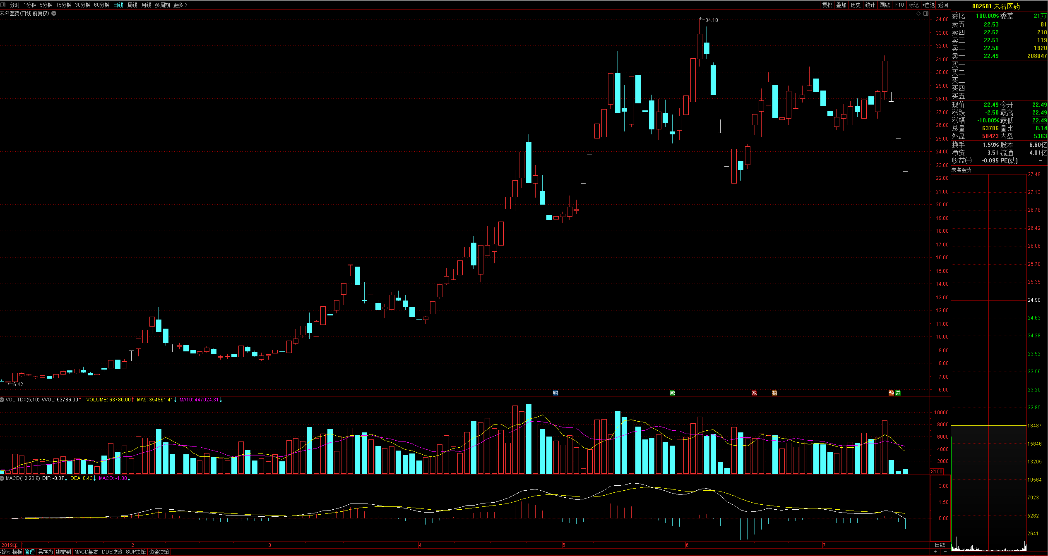The image size is (1048, 556).
Task: Click the minus zoom button at bottom right
Action: pyautogui.click(x=945, y=552)
